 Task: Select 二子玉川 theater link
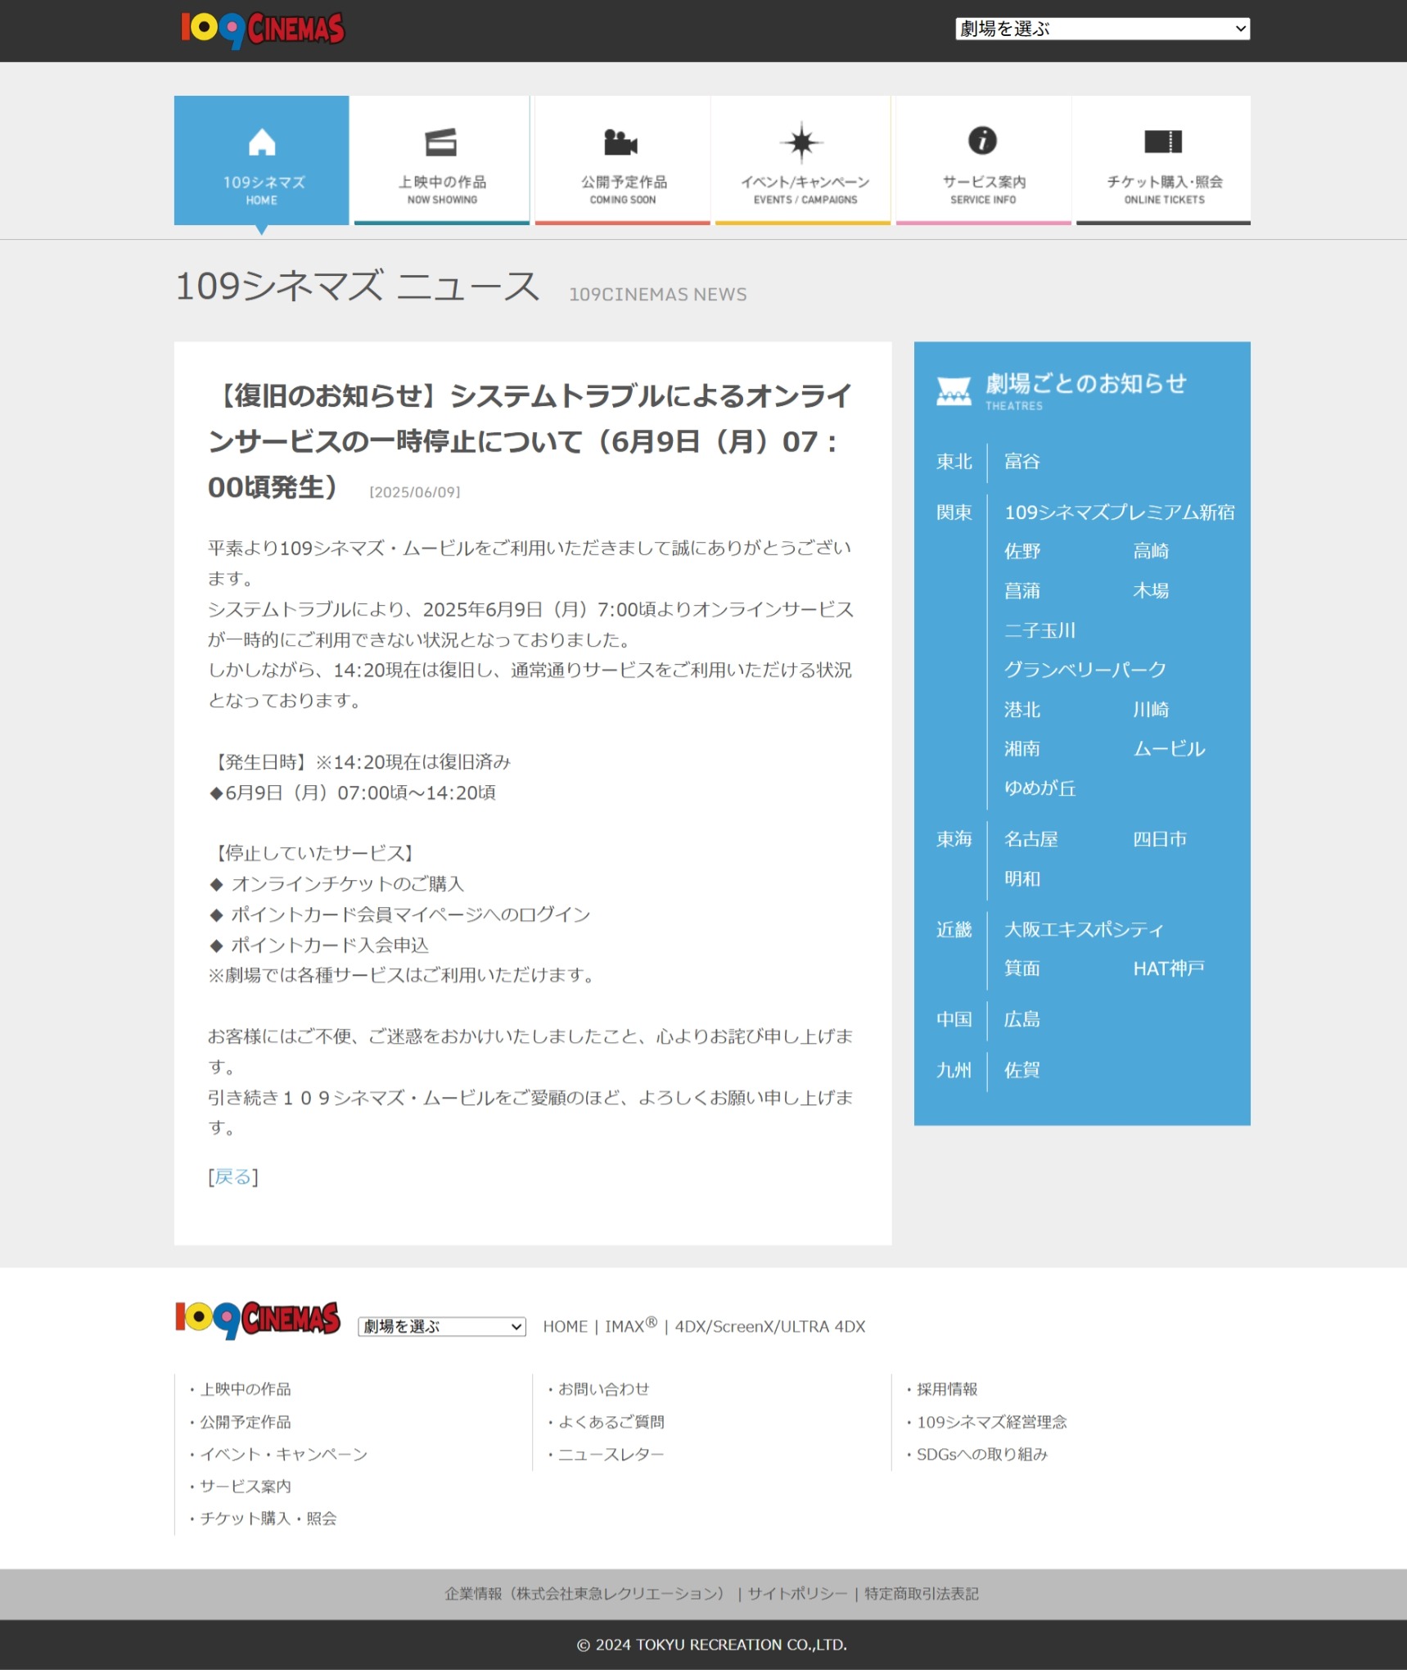point(1039,630)
